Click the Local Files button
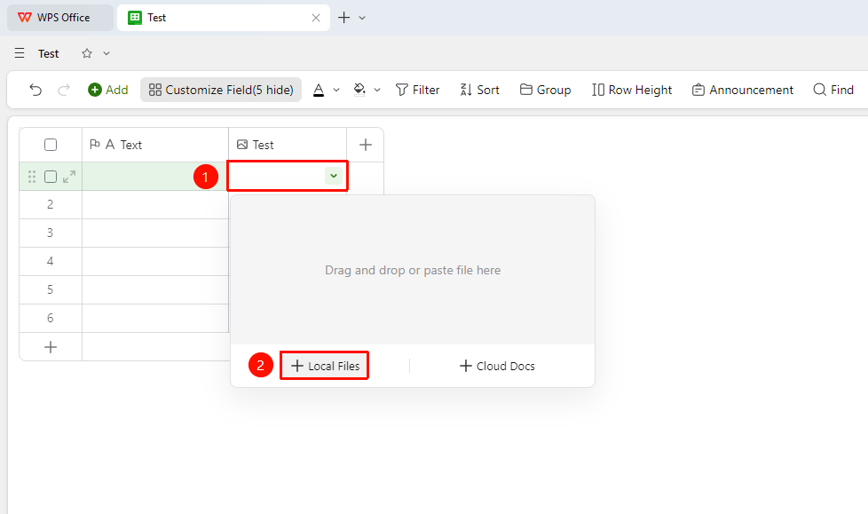The image size is (868, 514). point(325,366)
